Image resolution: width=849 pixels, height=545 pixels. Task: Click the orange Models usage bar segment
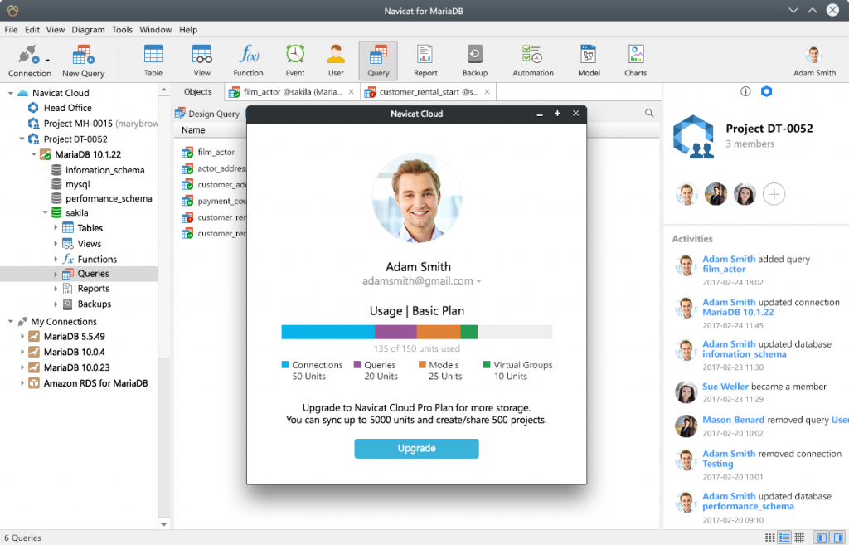(439, 332)
